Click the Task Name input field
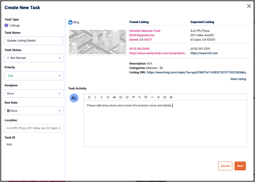Viewport: 255px width, 182px height. tap(34, 41)
